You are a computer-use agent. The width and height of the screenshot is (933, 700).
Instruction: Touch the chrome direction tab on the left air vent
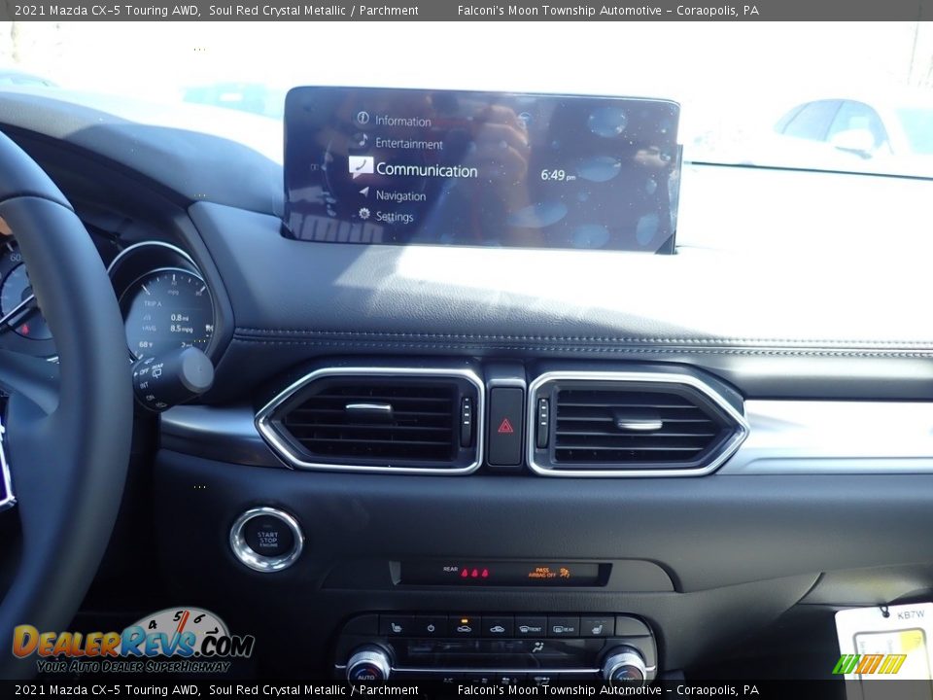coord(369,408)
